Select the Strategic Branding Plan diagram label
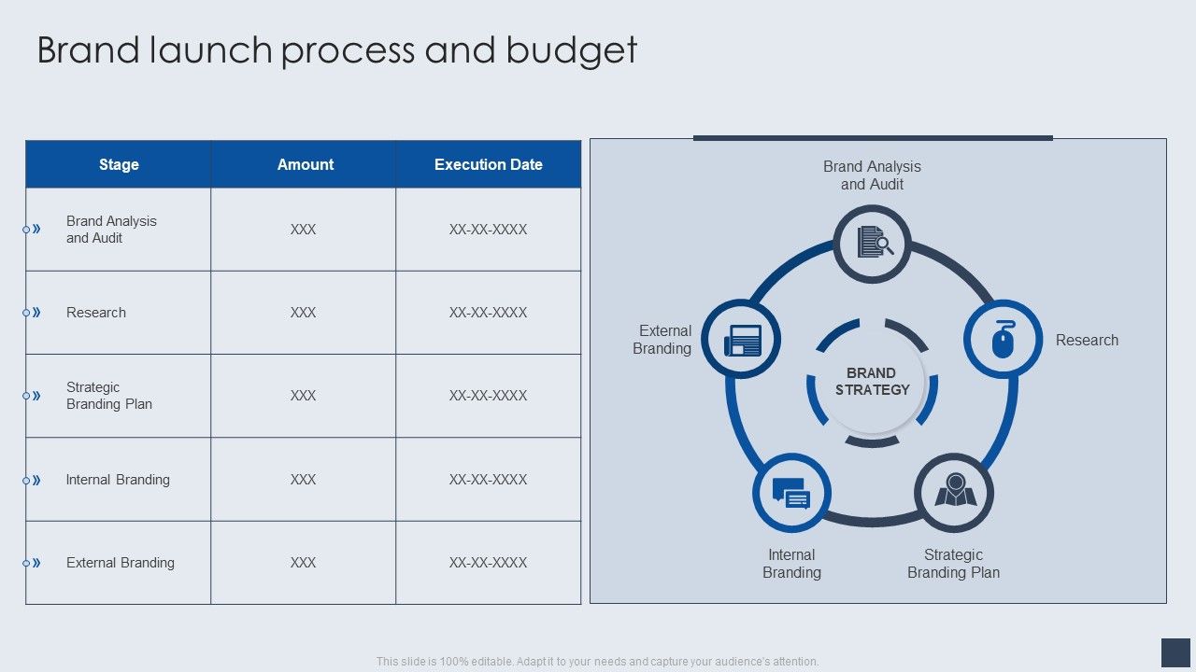The height and width of the screenshot is (672, 1196). tap(953, 564)
